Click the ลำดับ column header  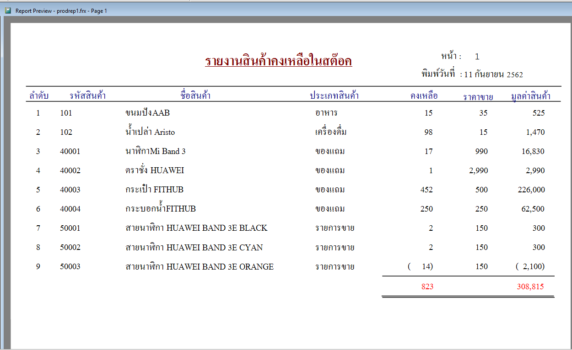pos(39,95)
